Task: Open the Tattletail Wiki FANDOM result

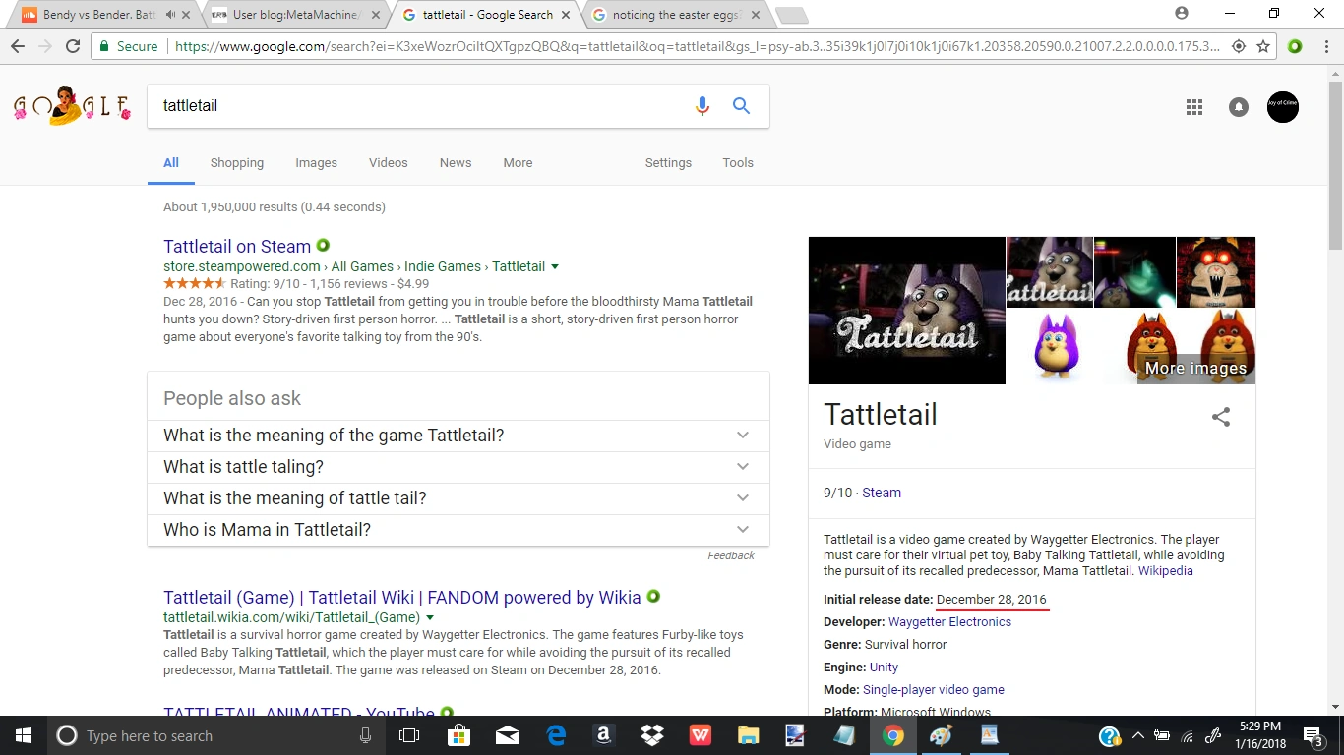Action: pos(402,598)
